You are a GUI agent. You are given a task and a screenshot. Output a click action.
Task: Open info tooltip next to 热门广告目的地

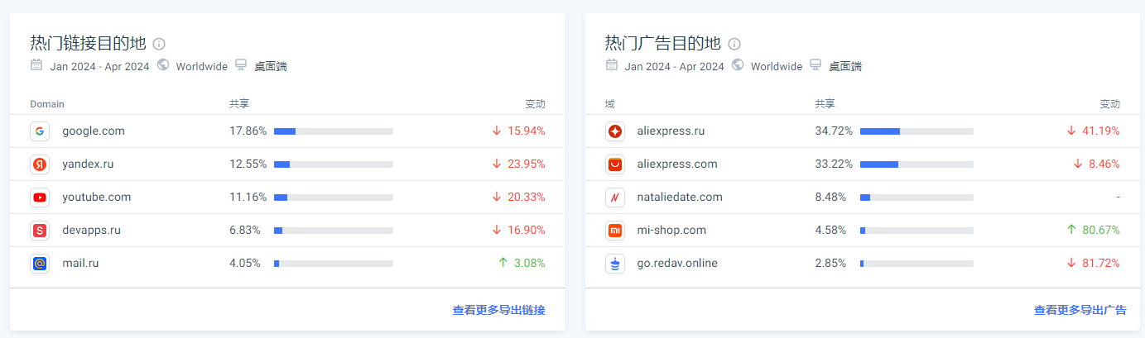(734, 44)
